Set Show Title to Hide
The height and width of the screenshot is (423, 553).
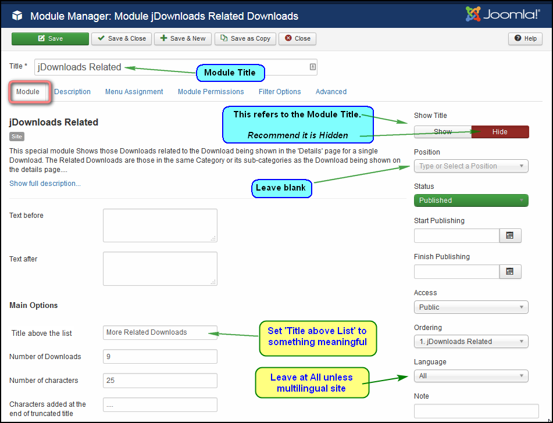[500, 132]
